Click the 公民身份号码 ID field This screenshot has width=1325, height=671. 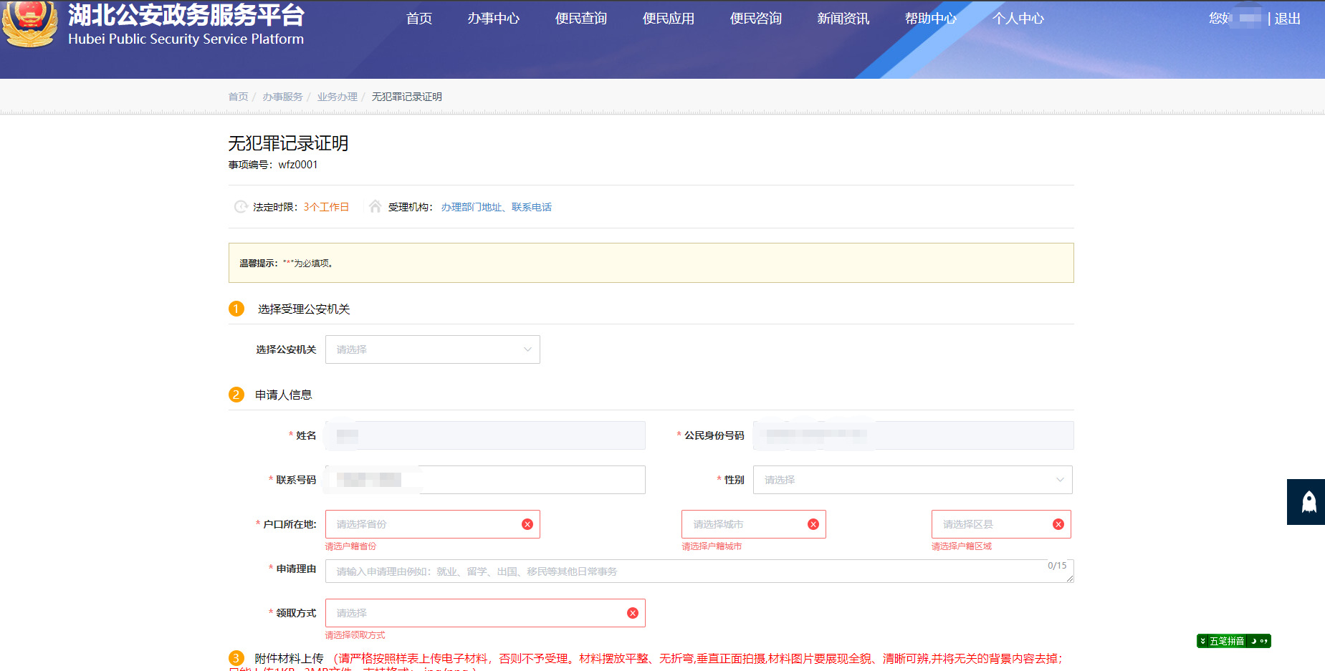(913, 435)
